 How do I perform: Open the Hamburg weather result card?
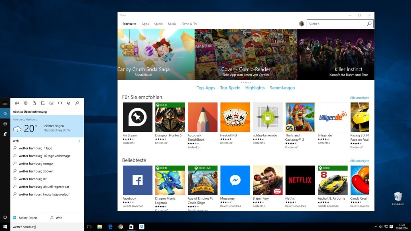[x=47, y=126]
